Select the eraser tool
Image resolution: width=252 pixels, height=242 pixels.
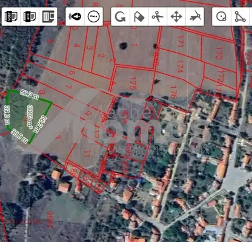139,16
